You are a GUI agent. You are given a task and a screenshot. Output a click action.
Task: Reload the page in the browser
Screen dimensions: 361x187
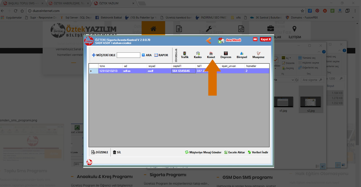[15, 11]
